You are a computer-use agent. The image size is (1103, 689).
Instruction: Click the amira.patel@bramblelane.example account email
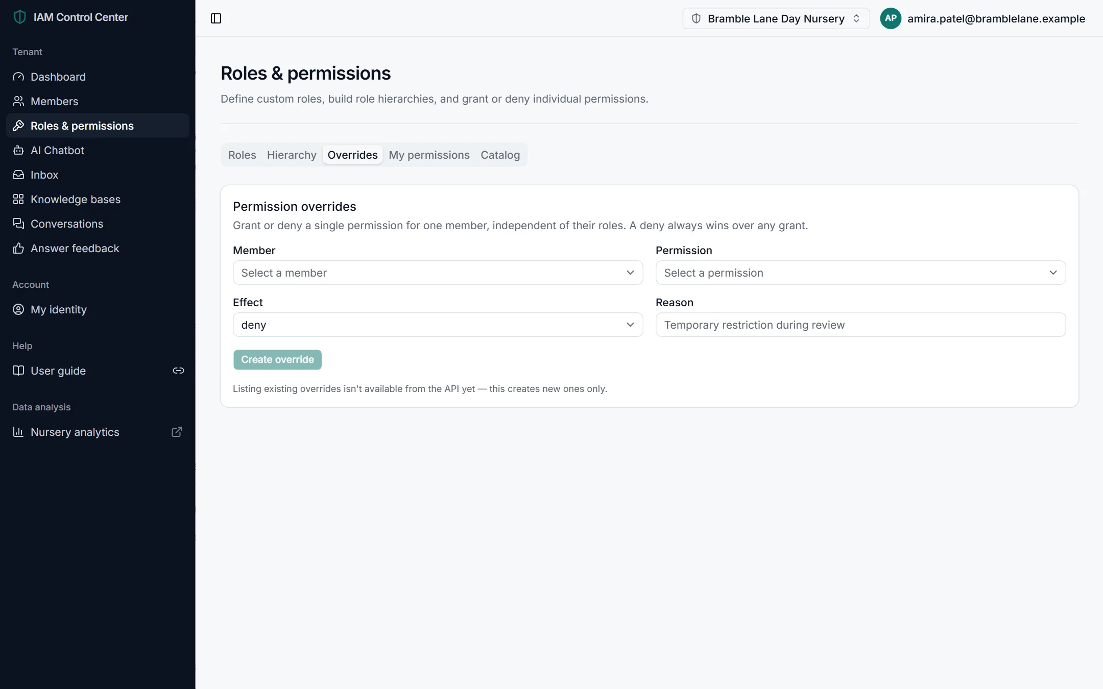(x=996, y=18)
